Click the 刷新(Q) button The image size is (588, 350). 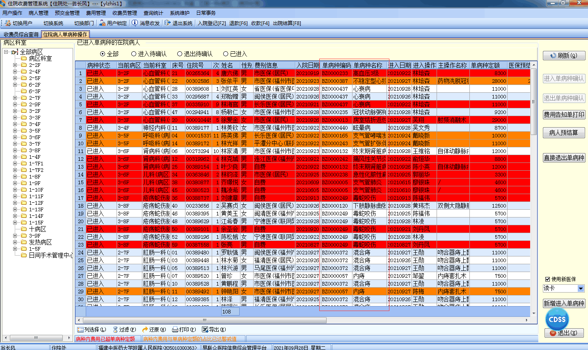[x=564, y=55]
